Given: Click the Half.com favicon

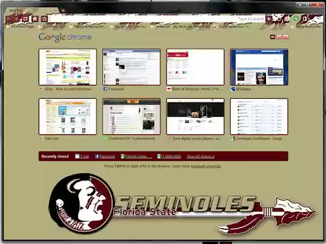Looking at the screenshot, I should (42, 138).
